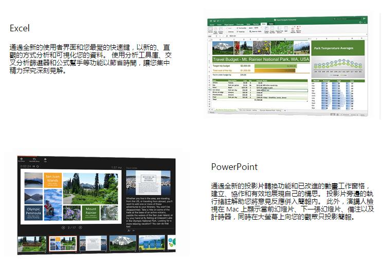Select the snowy mountain slide thumbnail
382x268 pixels.
click(123, 243)
